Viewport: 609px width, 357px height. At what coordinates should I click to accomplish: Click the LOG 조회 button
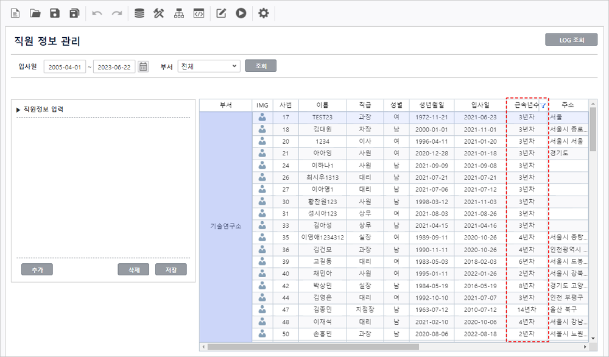pyautogui.click(x=571, y=40)
